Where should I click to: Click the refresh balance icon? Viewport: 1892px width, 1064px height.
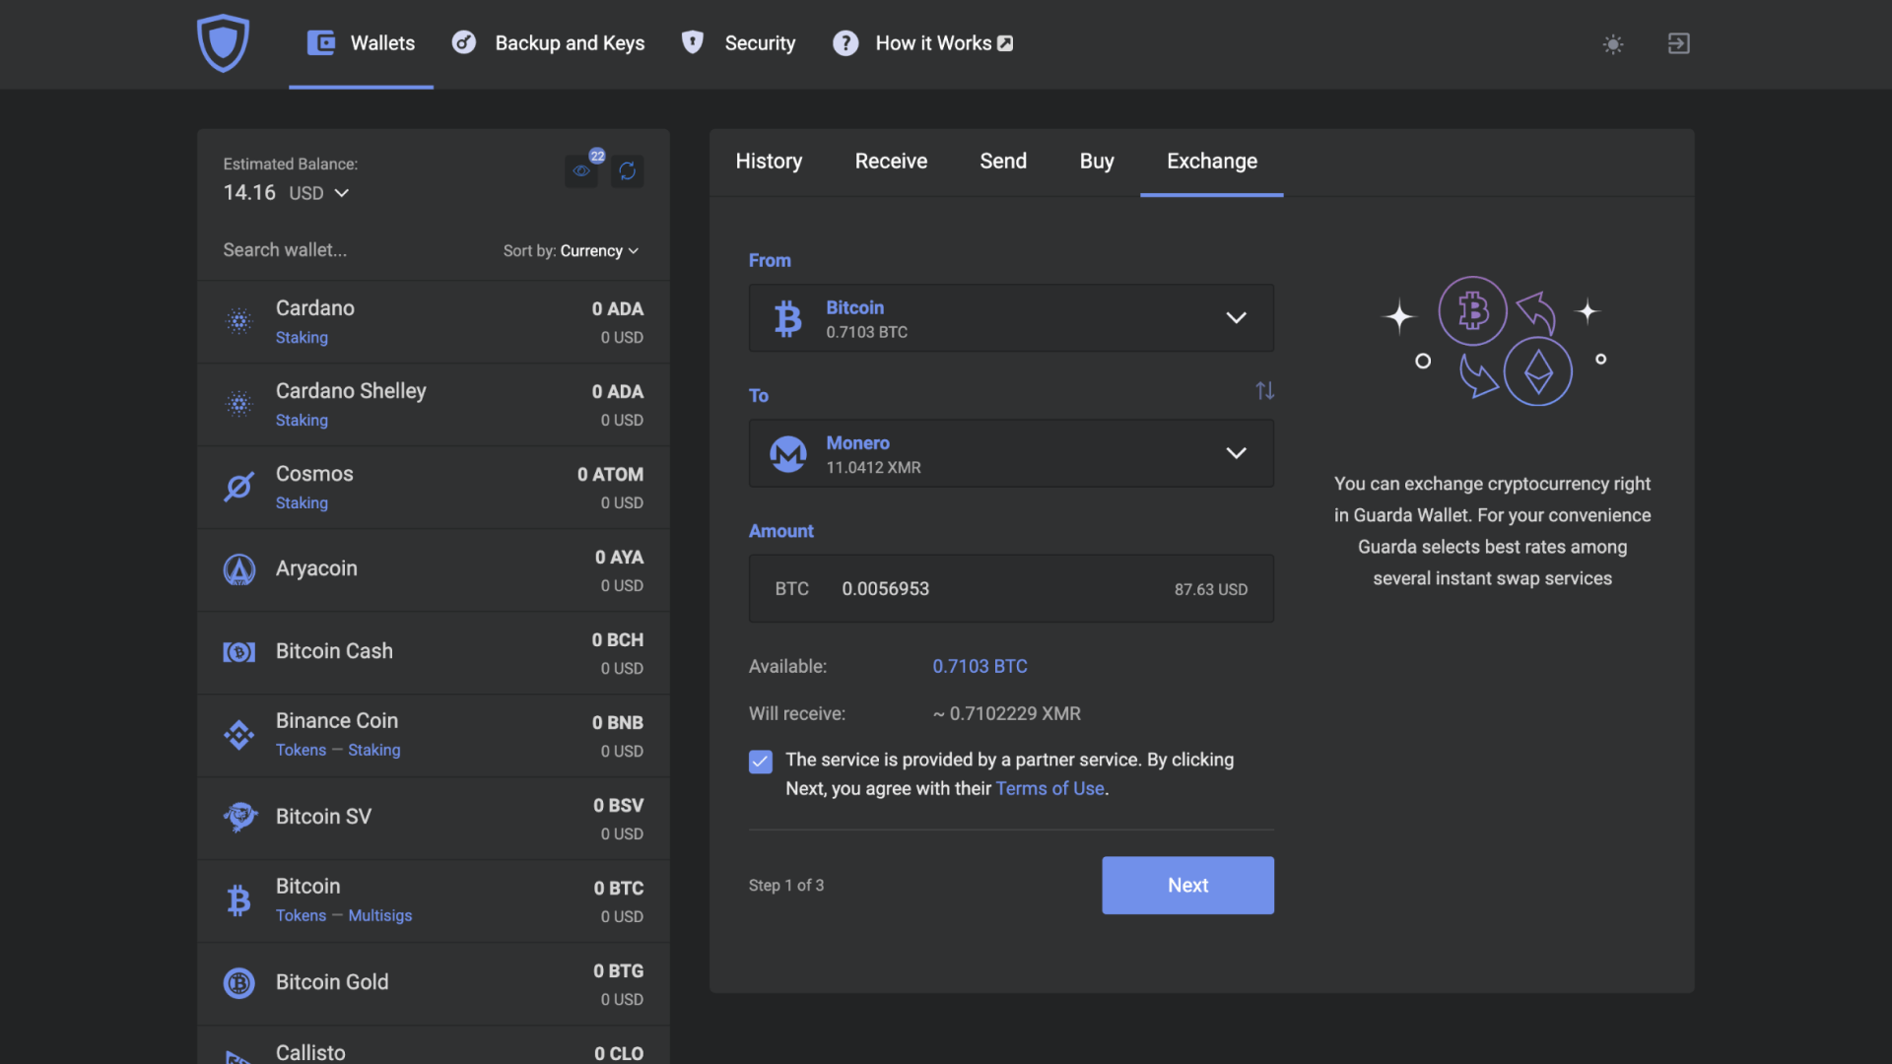click(x=628, y=170)
